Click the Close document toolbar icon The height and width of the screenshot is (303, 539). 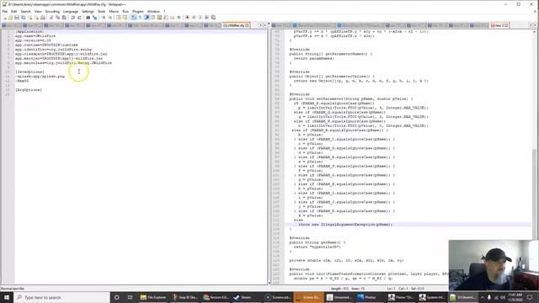coord(29,17)
